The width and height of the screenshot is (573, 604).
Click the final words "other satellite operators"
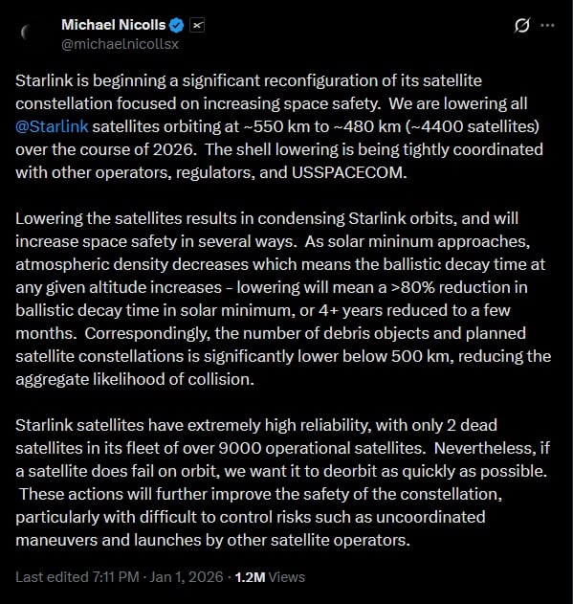pos(318,540)
